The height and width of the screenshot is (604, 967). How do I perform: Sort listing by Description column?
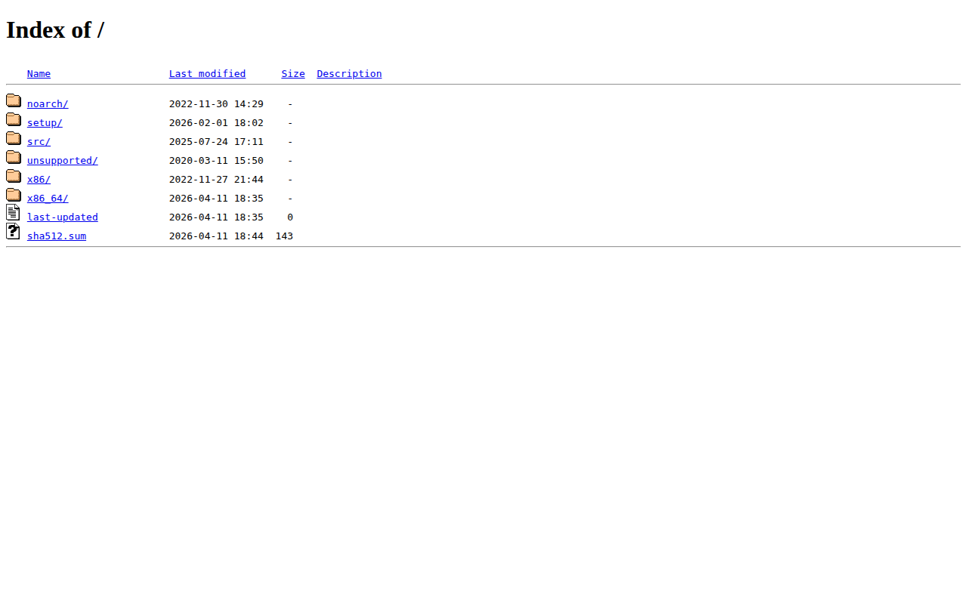coord(349,74)
